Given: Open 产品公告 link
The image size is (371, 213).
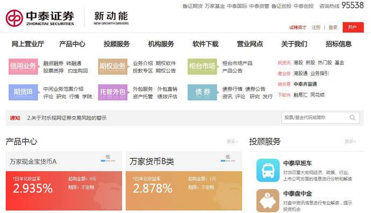Looking at the screenshot, I should 232,71.
